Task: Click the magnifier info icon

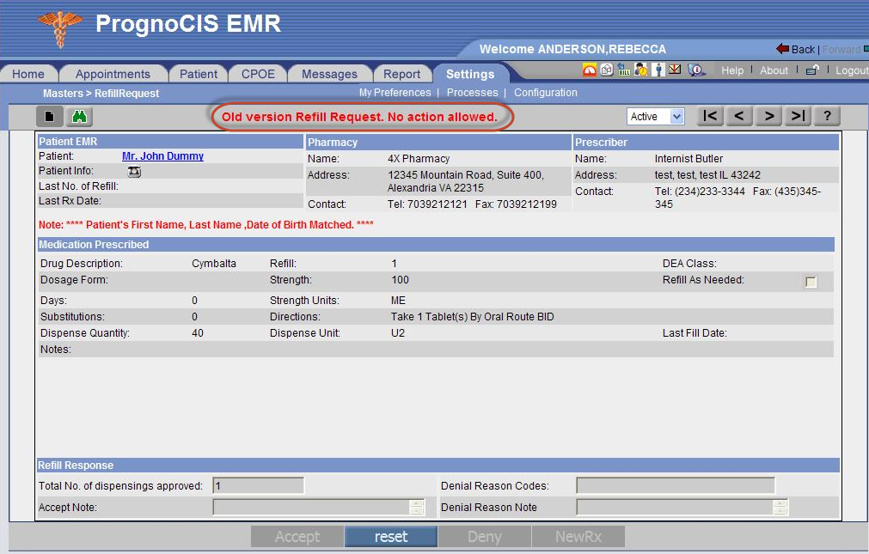Action: [x=696, y=70]
